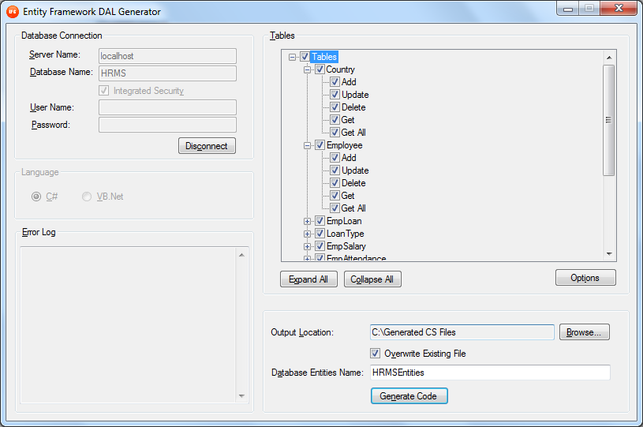
Task: Uncheck the Country table checkbox
Action: (320, 69)
